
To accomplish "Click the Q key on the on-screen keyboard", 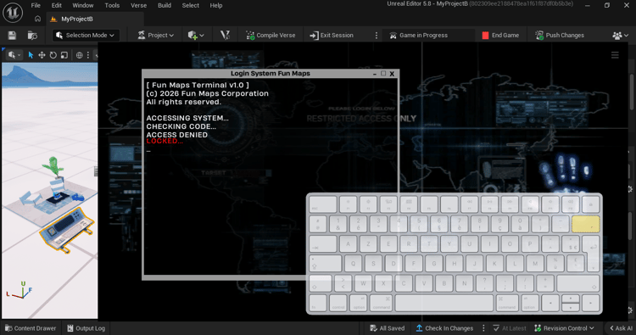I will click(353, 263).
